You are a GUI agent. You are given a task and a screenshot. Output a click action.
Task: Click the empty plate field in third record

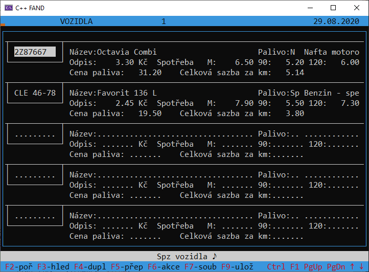(35, 134)
